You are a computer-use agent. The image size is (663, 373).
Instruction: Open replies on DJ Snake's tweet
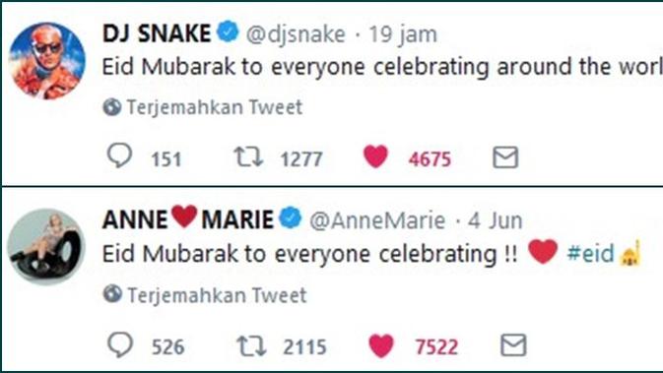coord(119,155)
